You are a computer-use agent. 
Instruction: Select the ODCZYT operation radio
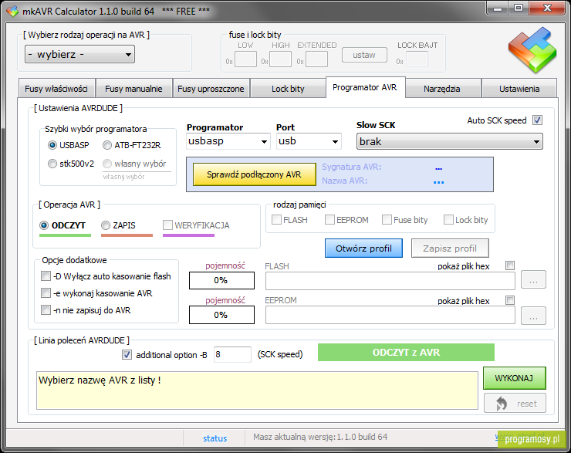[x=44, y=225]
